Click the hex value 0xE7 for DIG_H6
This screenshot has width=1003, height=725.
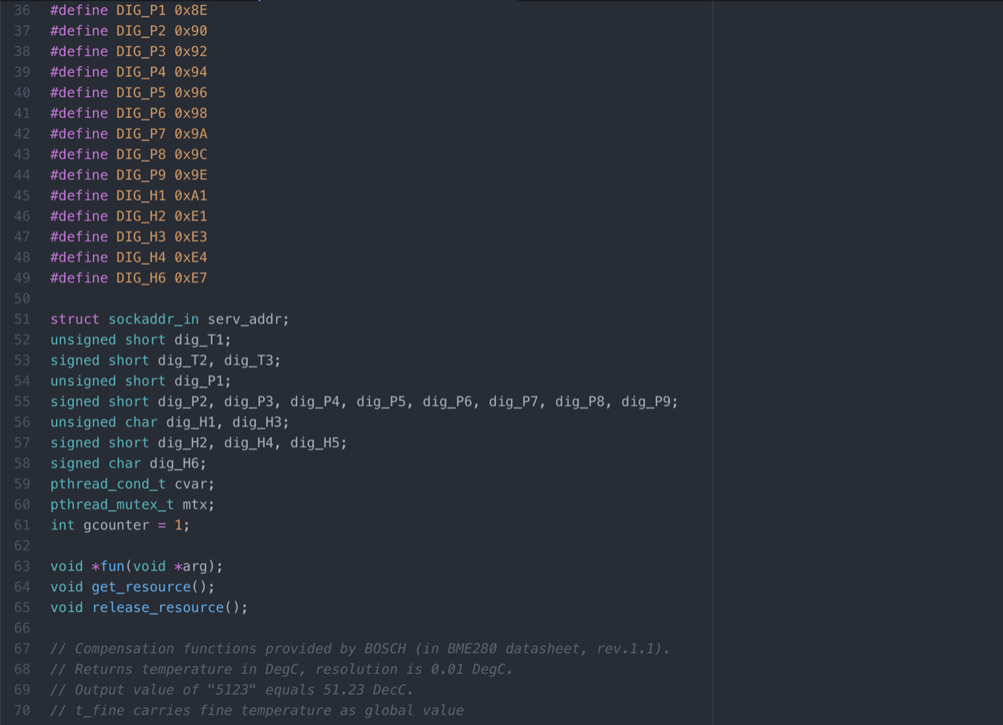pos(191,278)
